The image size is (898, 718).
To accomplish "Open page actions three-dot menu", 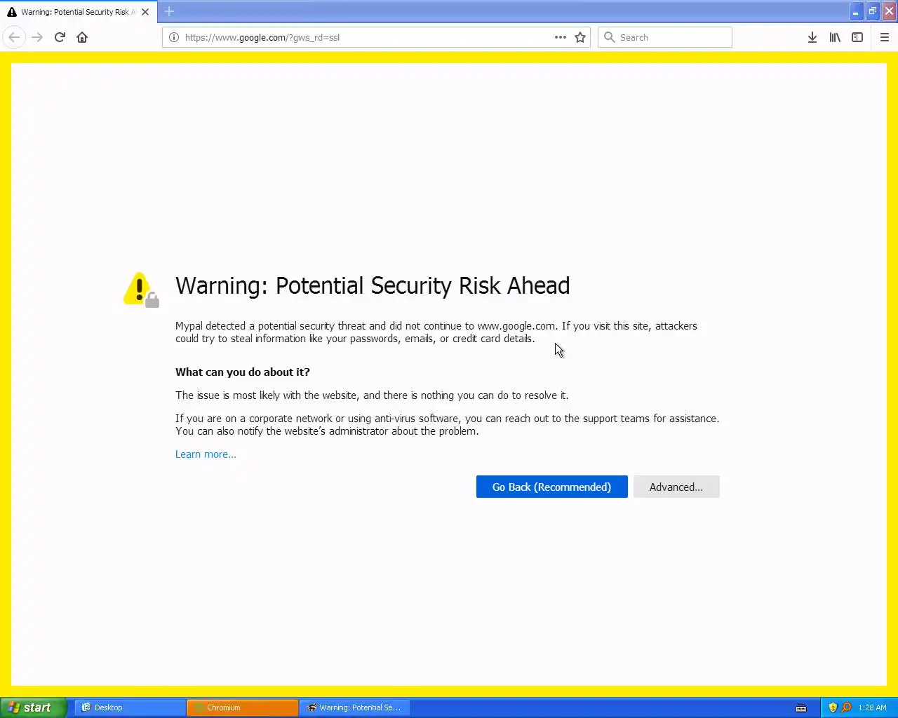I will click(561, 37).
